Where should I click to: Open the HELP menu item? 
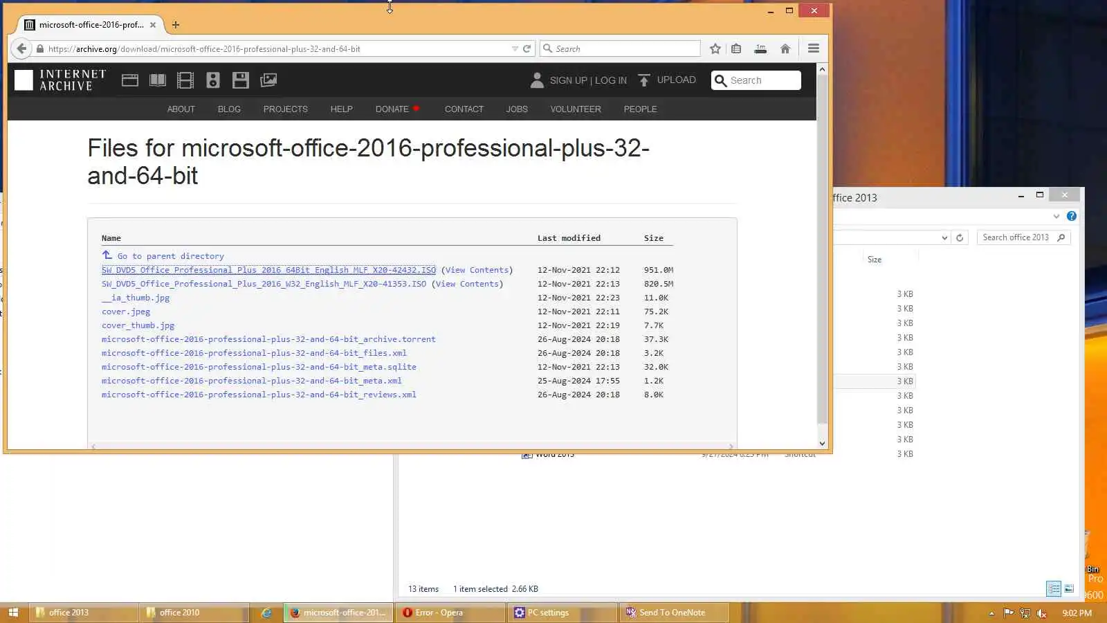pos(341,109)
